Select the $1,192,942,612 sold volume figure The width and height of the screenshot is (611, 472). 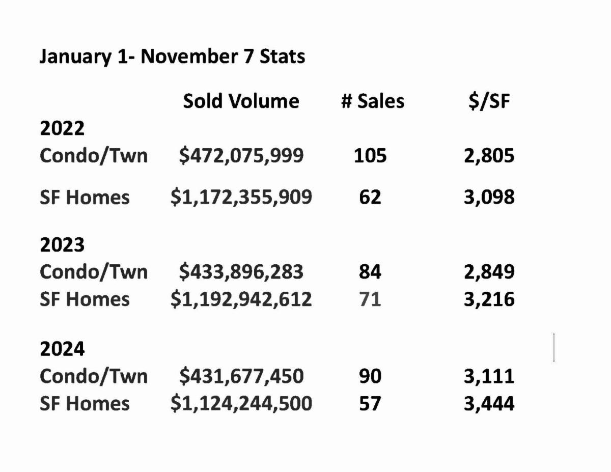pos(241,299)
